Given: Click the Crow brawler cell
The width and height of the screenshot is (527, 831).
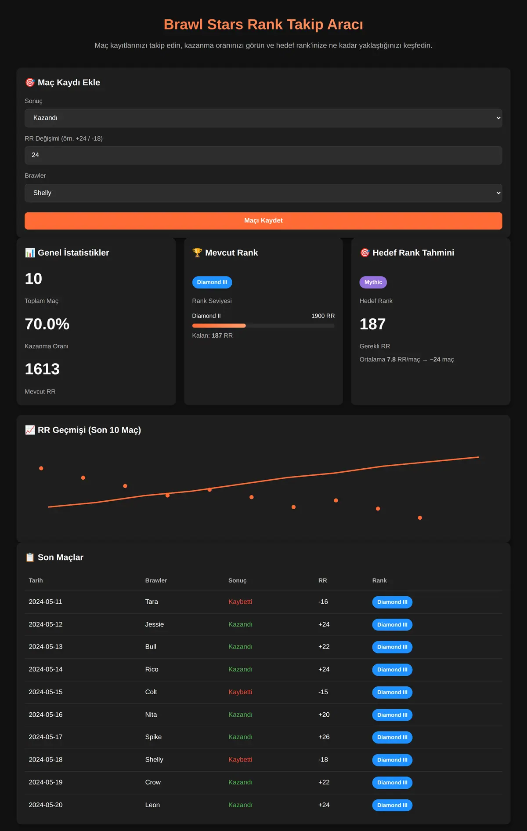Looking at the screenshot, I should (x=153, y=782).
